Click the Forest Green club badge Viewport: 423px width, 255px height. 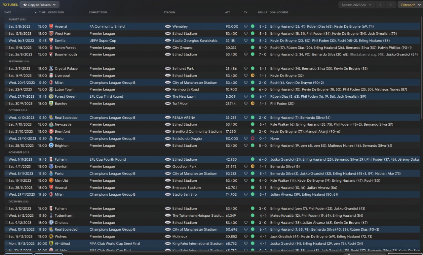coord(51,96)
